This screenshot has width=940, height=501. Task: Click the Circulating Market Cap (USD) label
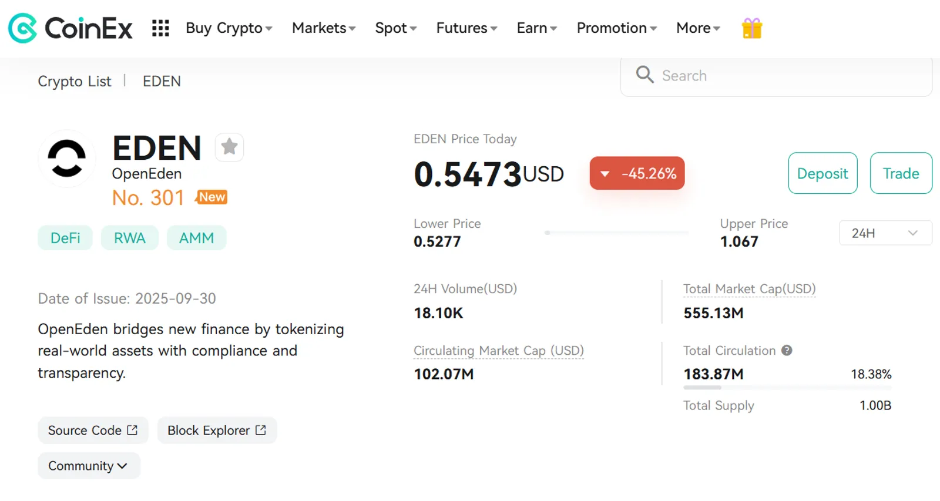tap(499, 351)
